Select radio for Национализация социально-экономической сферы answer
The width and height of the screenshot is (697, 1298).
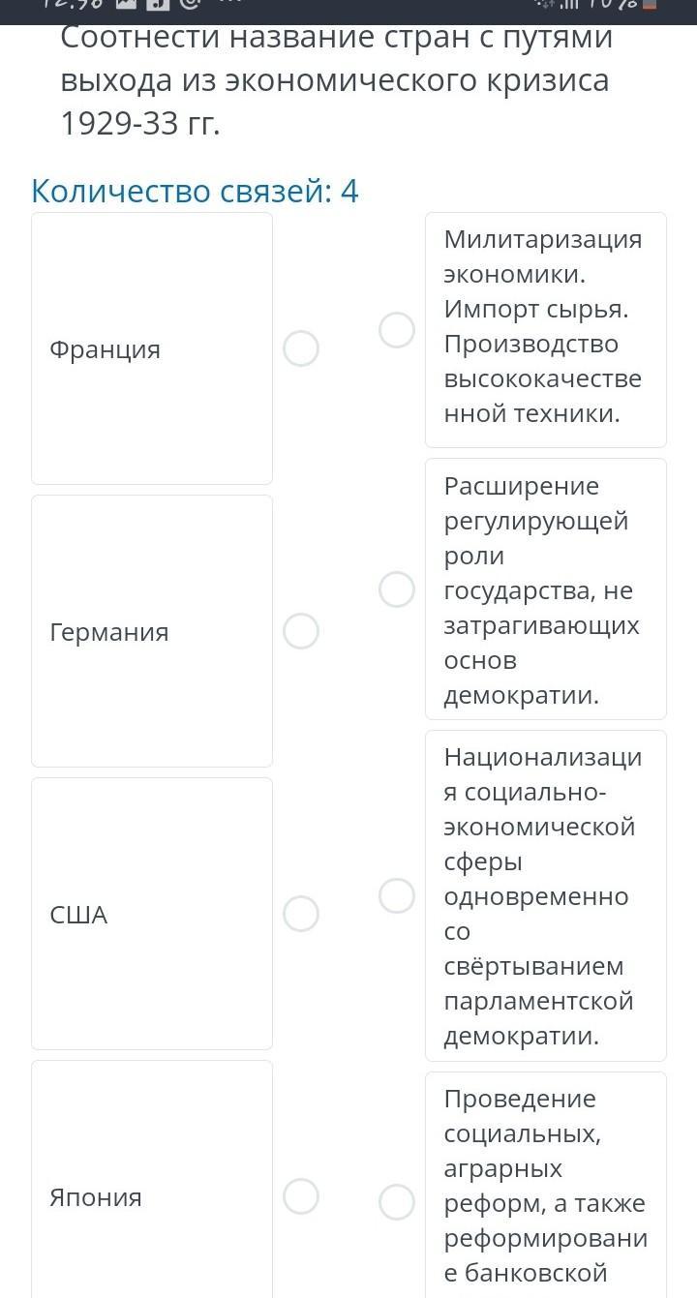(x=397, y=895)
